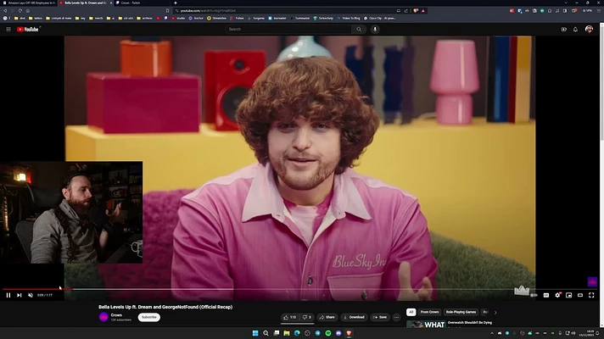Dislike the video with thumbs down
The image size is (604, 339).
point(306,317)
